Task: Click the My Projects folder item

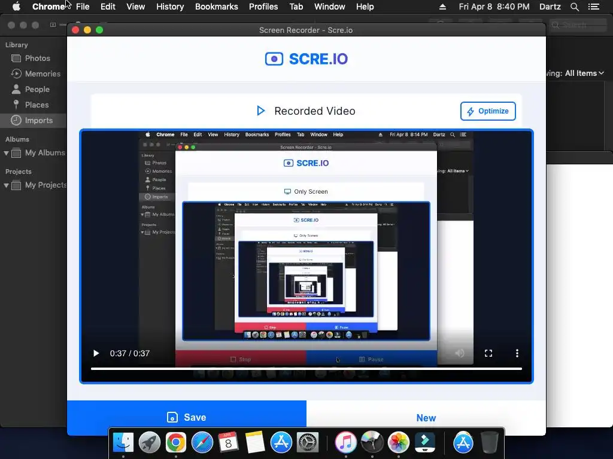Action: point(39,185)
